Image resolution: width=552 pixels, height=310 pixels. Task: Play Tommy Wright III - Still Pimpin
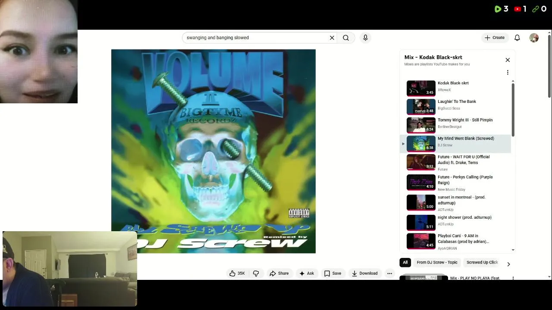point(456,125)
